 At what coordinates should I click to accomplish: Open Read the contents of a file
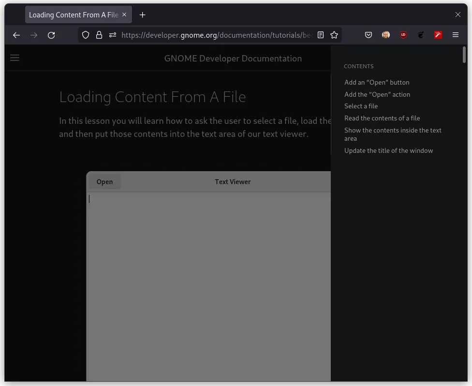click(x=382, y=118)
